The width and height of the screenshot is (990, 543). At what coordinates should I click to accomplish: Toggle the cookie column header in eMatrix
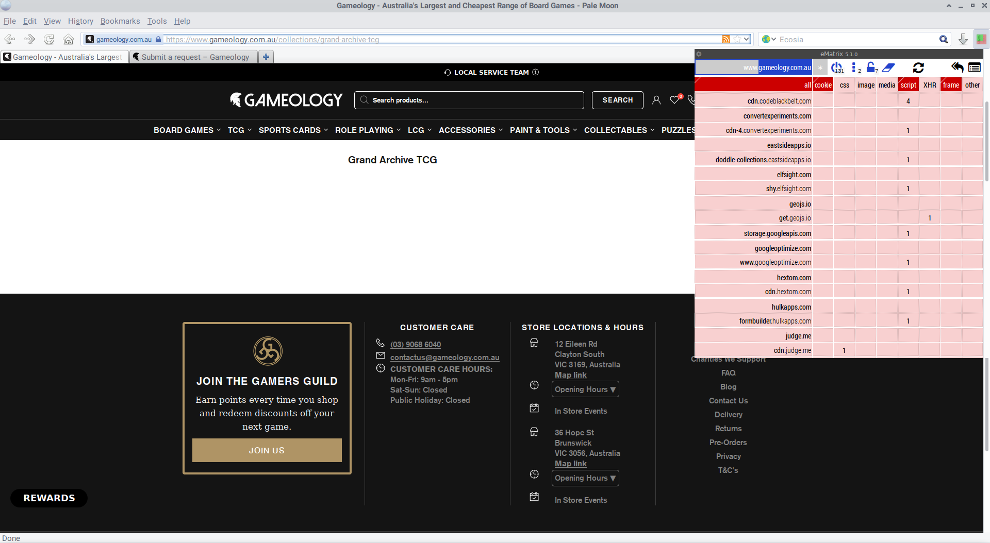click(x=823, y=85)
